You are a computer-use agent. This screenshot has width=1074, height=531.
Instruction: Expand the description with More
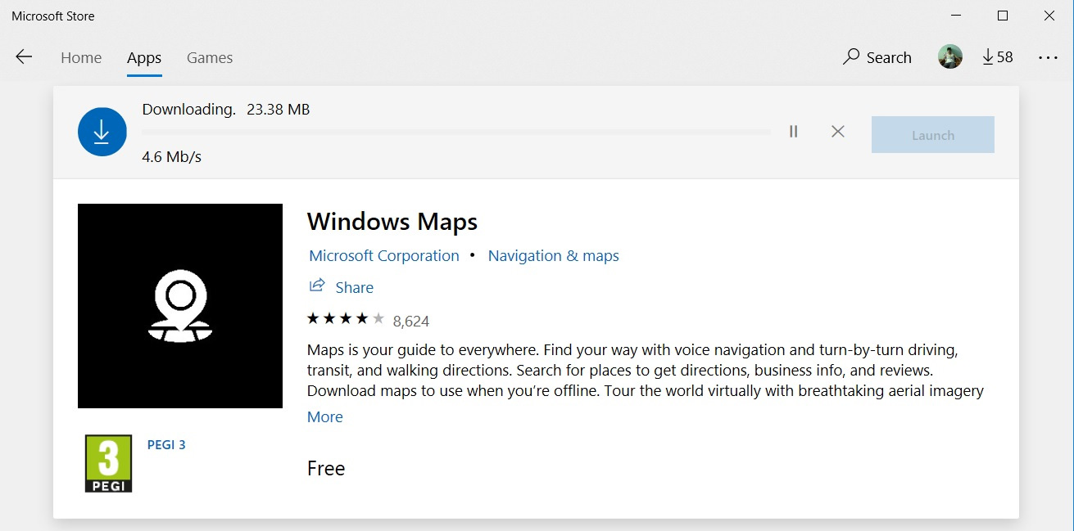tap(324, 416)
